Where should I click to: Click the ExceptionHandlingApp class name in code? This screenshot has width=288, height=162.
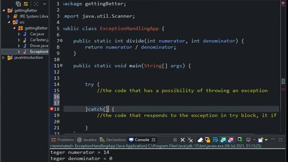(x=129, y=28)
